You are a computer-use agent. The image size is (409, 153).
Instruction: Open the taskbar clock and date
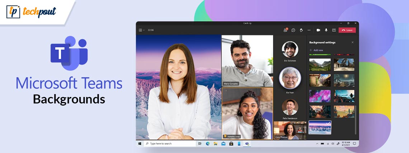[345, 144]
